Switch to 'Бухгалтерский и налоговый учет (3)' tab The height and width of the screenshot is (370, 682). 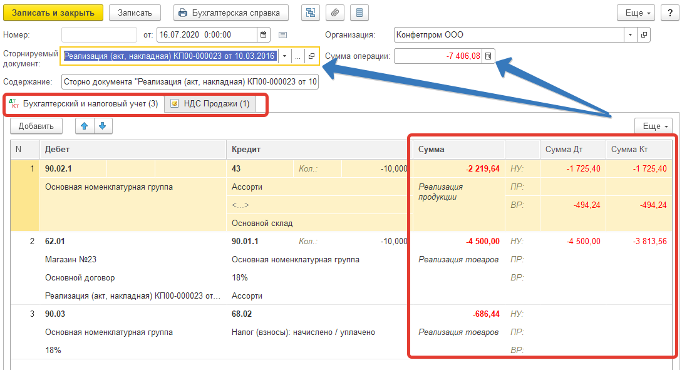click(85, 104)
